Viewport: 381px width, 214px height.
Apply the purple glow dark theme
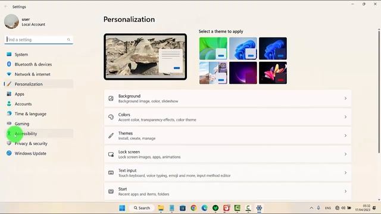(x=243, y=73)
